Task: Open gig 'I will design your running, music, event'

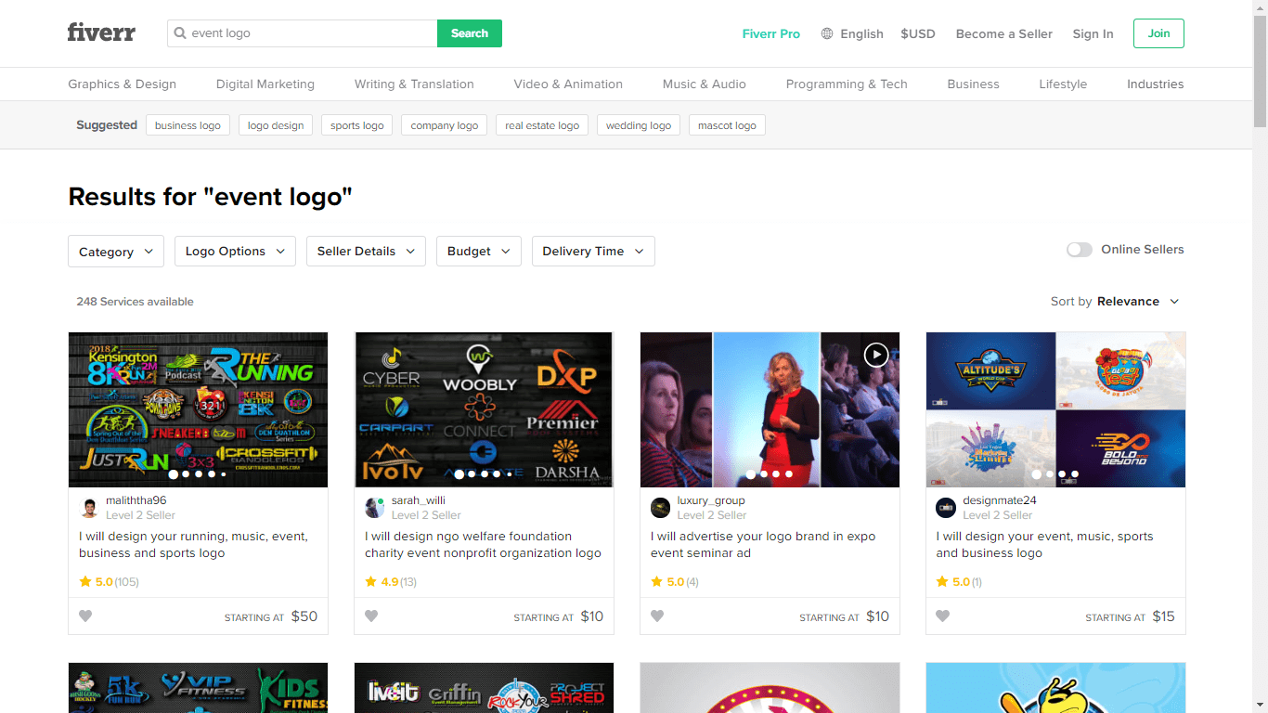Action: tap(193, 545)
